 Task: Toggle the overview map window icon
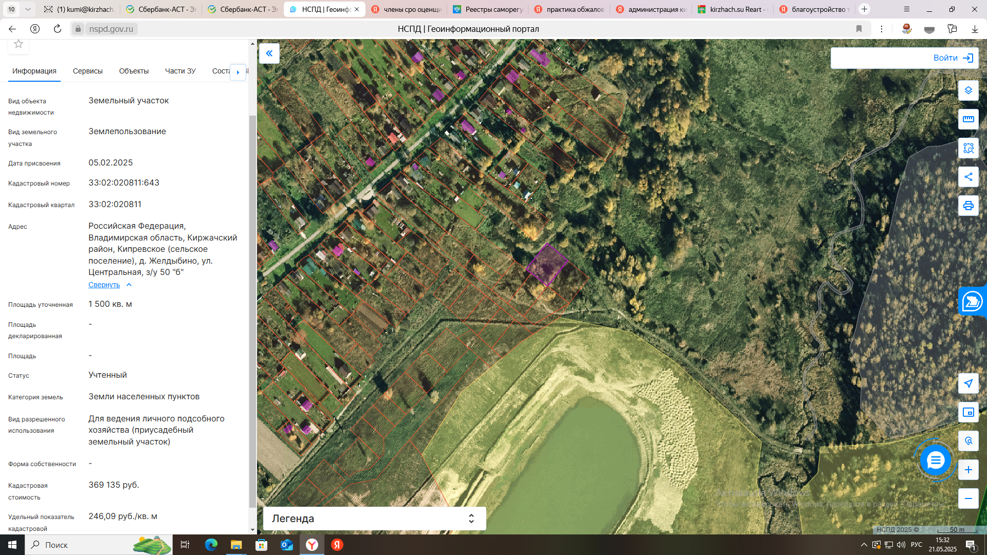click(x=968, y=412)
